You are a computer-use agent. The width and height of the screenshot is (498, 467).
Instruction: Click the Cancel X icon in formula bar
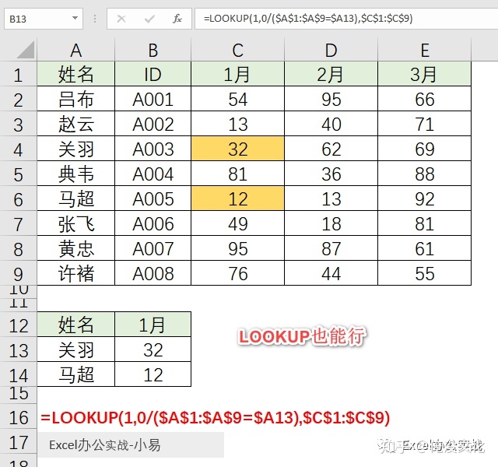pyautogui.click(x=121, y=19)
